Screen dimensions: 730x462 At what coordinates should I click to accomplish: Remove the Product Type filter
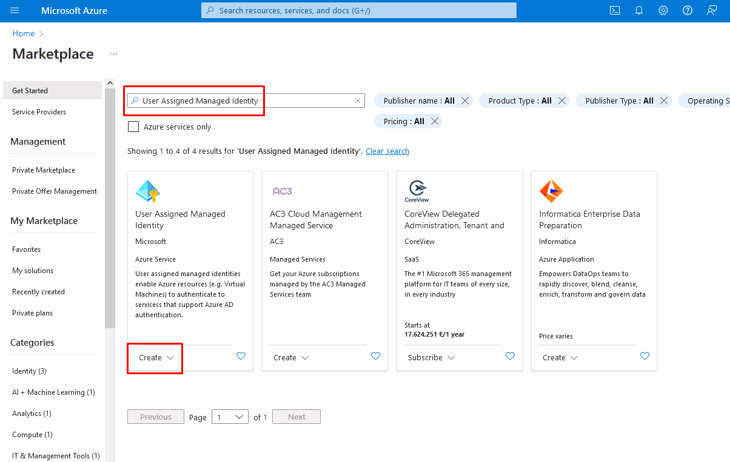click(x=562, y=101)
